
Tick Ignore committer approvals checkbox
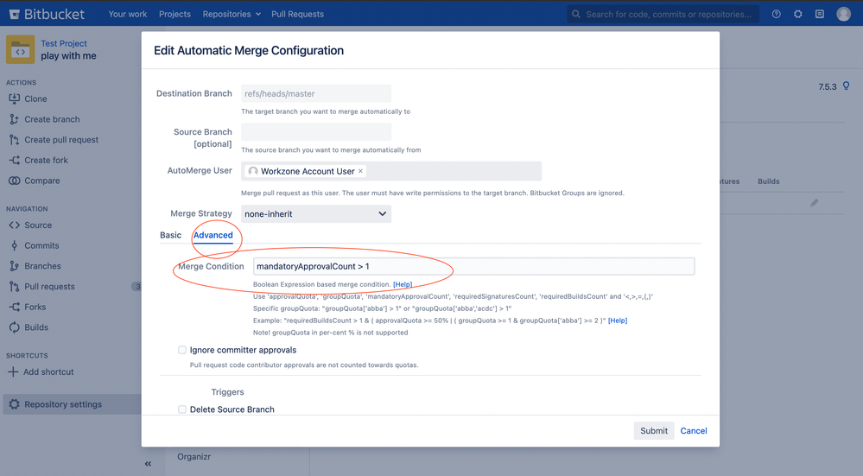182,350
